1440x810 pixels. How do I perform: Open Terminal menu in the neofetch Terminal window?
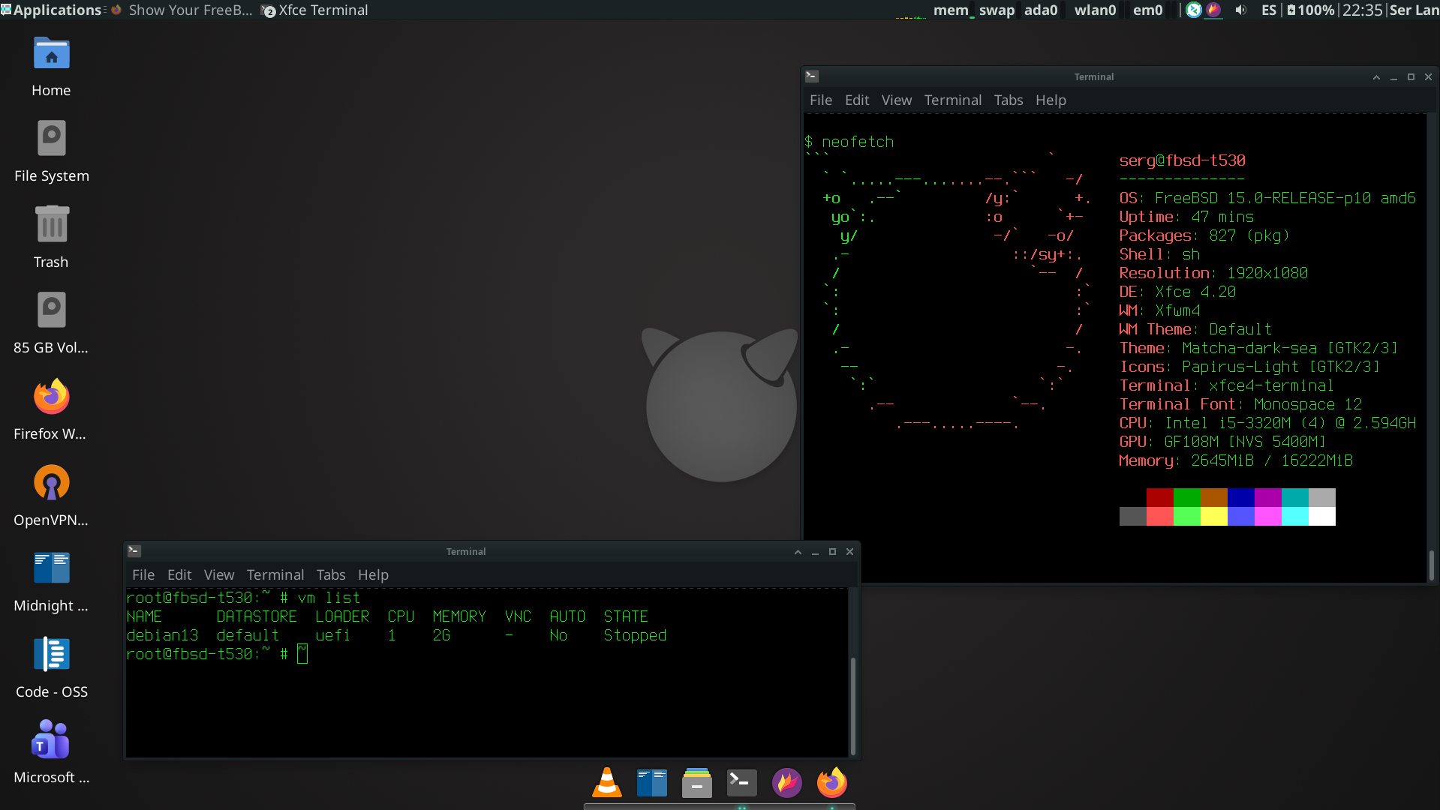[x=953, y=100]
